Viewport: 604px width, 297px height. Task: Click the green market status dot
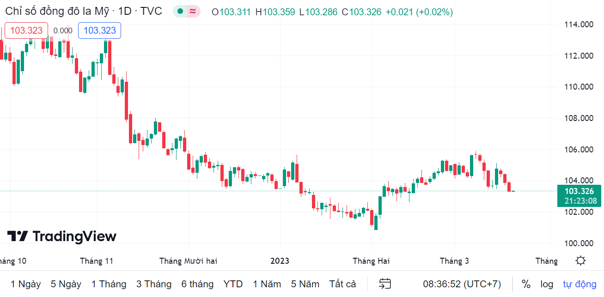180,12
